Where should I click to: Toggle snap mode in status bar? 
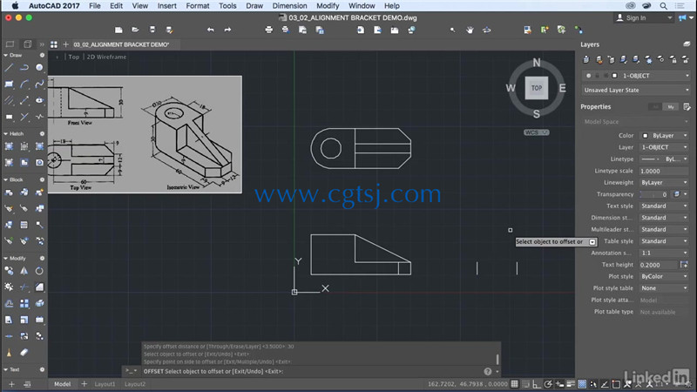pyautogui.click(x=526, y=384)
